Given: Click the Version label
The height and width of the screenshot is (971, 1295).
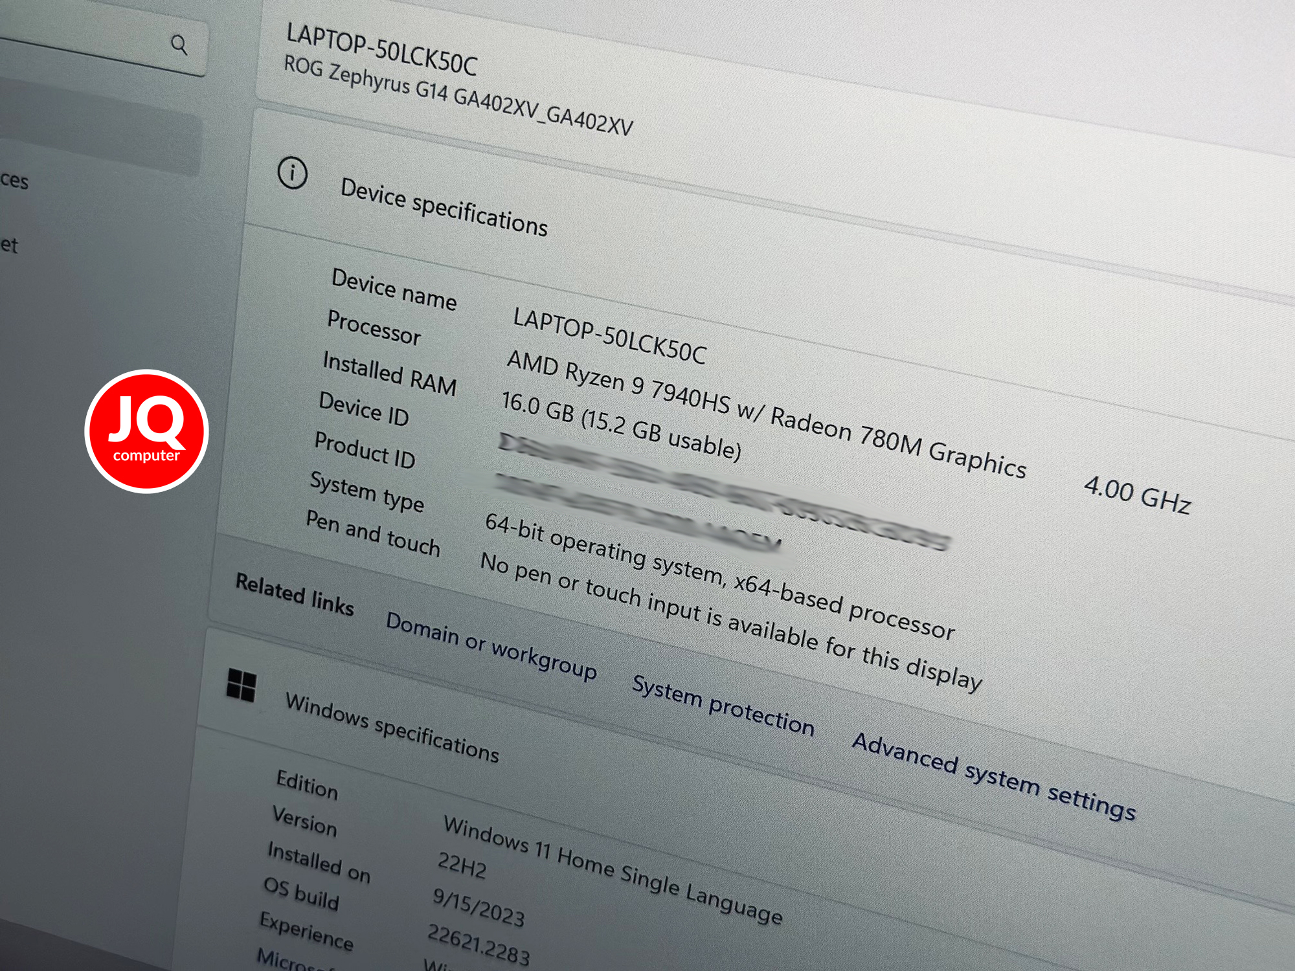Looking at the screenshot, I should coord(305,820).
